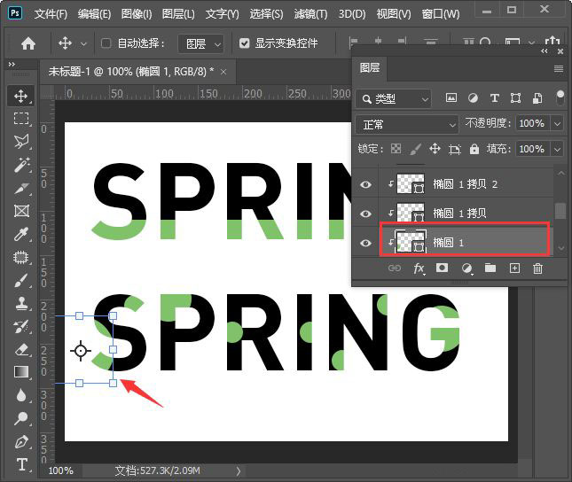Add a layer style with fx

coord(419,268)
